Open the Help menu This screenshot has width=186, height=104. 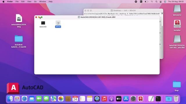pyautogui.click(x=51, y=1)
